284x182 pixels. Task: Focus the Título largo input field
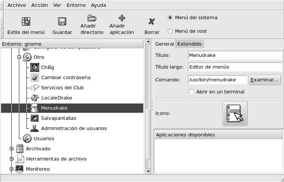click(235, 67)
